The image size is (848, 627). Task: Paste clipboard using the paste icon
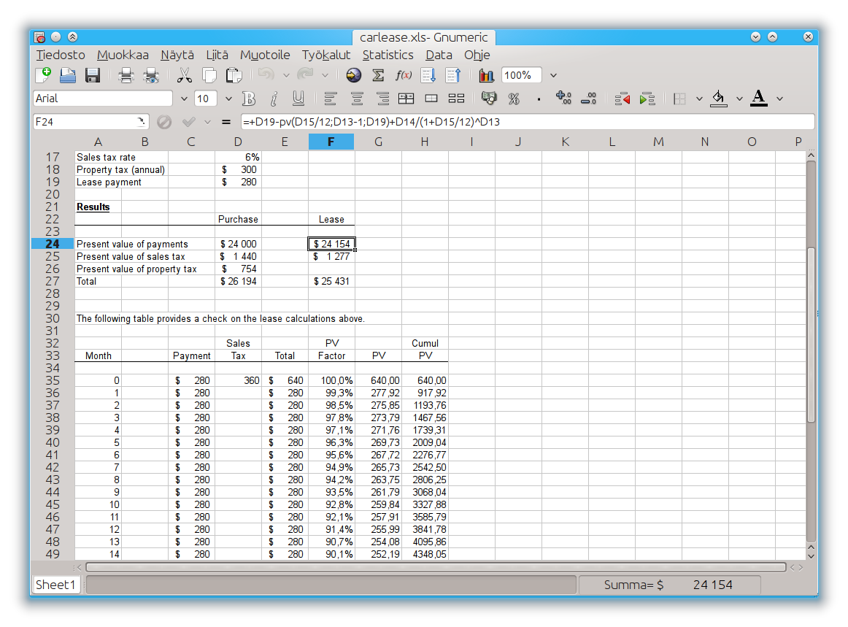[x=234, y=75]
